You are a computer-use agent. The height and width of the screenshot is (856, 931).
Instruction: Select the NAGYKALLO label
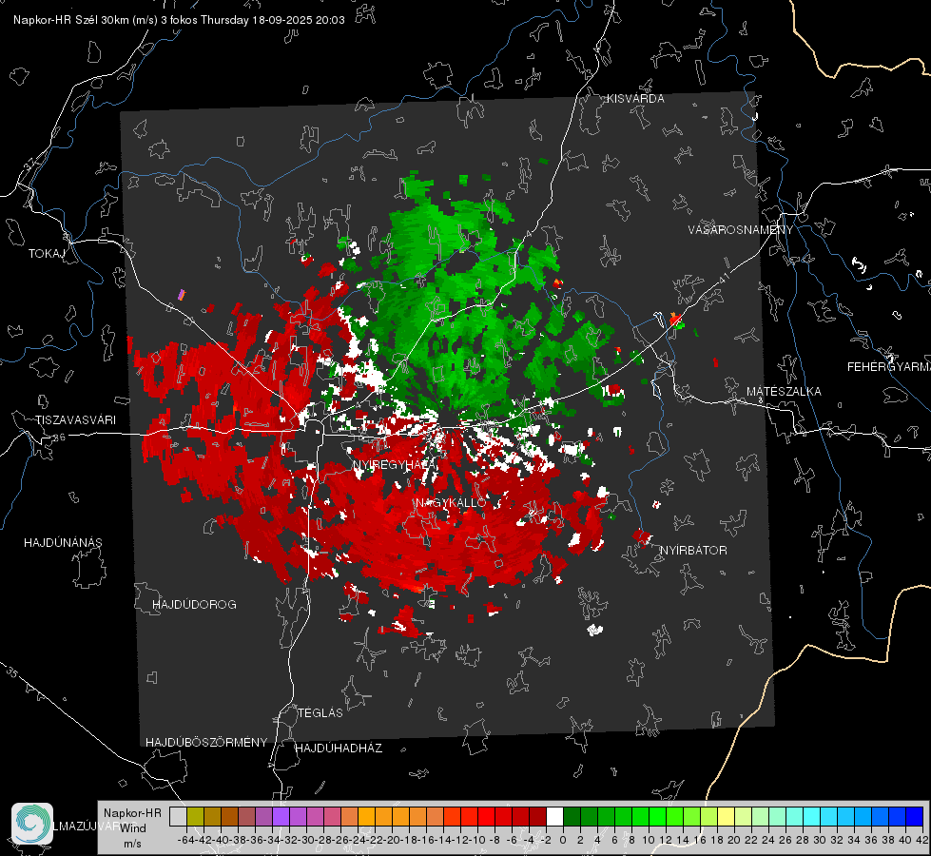pos(451,503)
